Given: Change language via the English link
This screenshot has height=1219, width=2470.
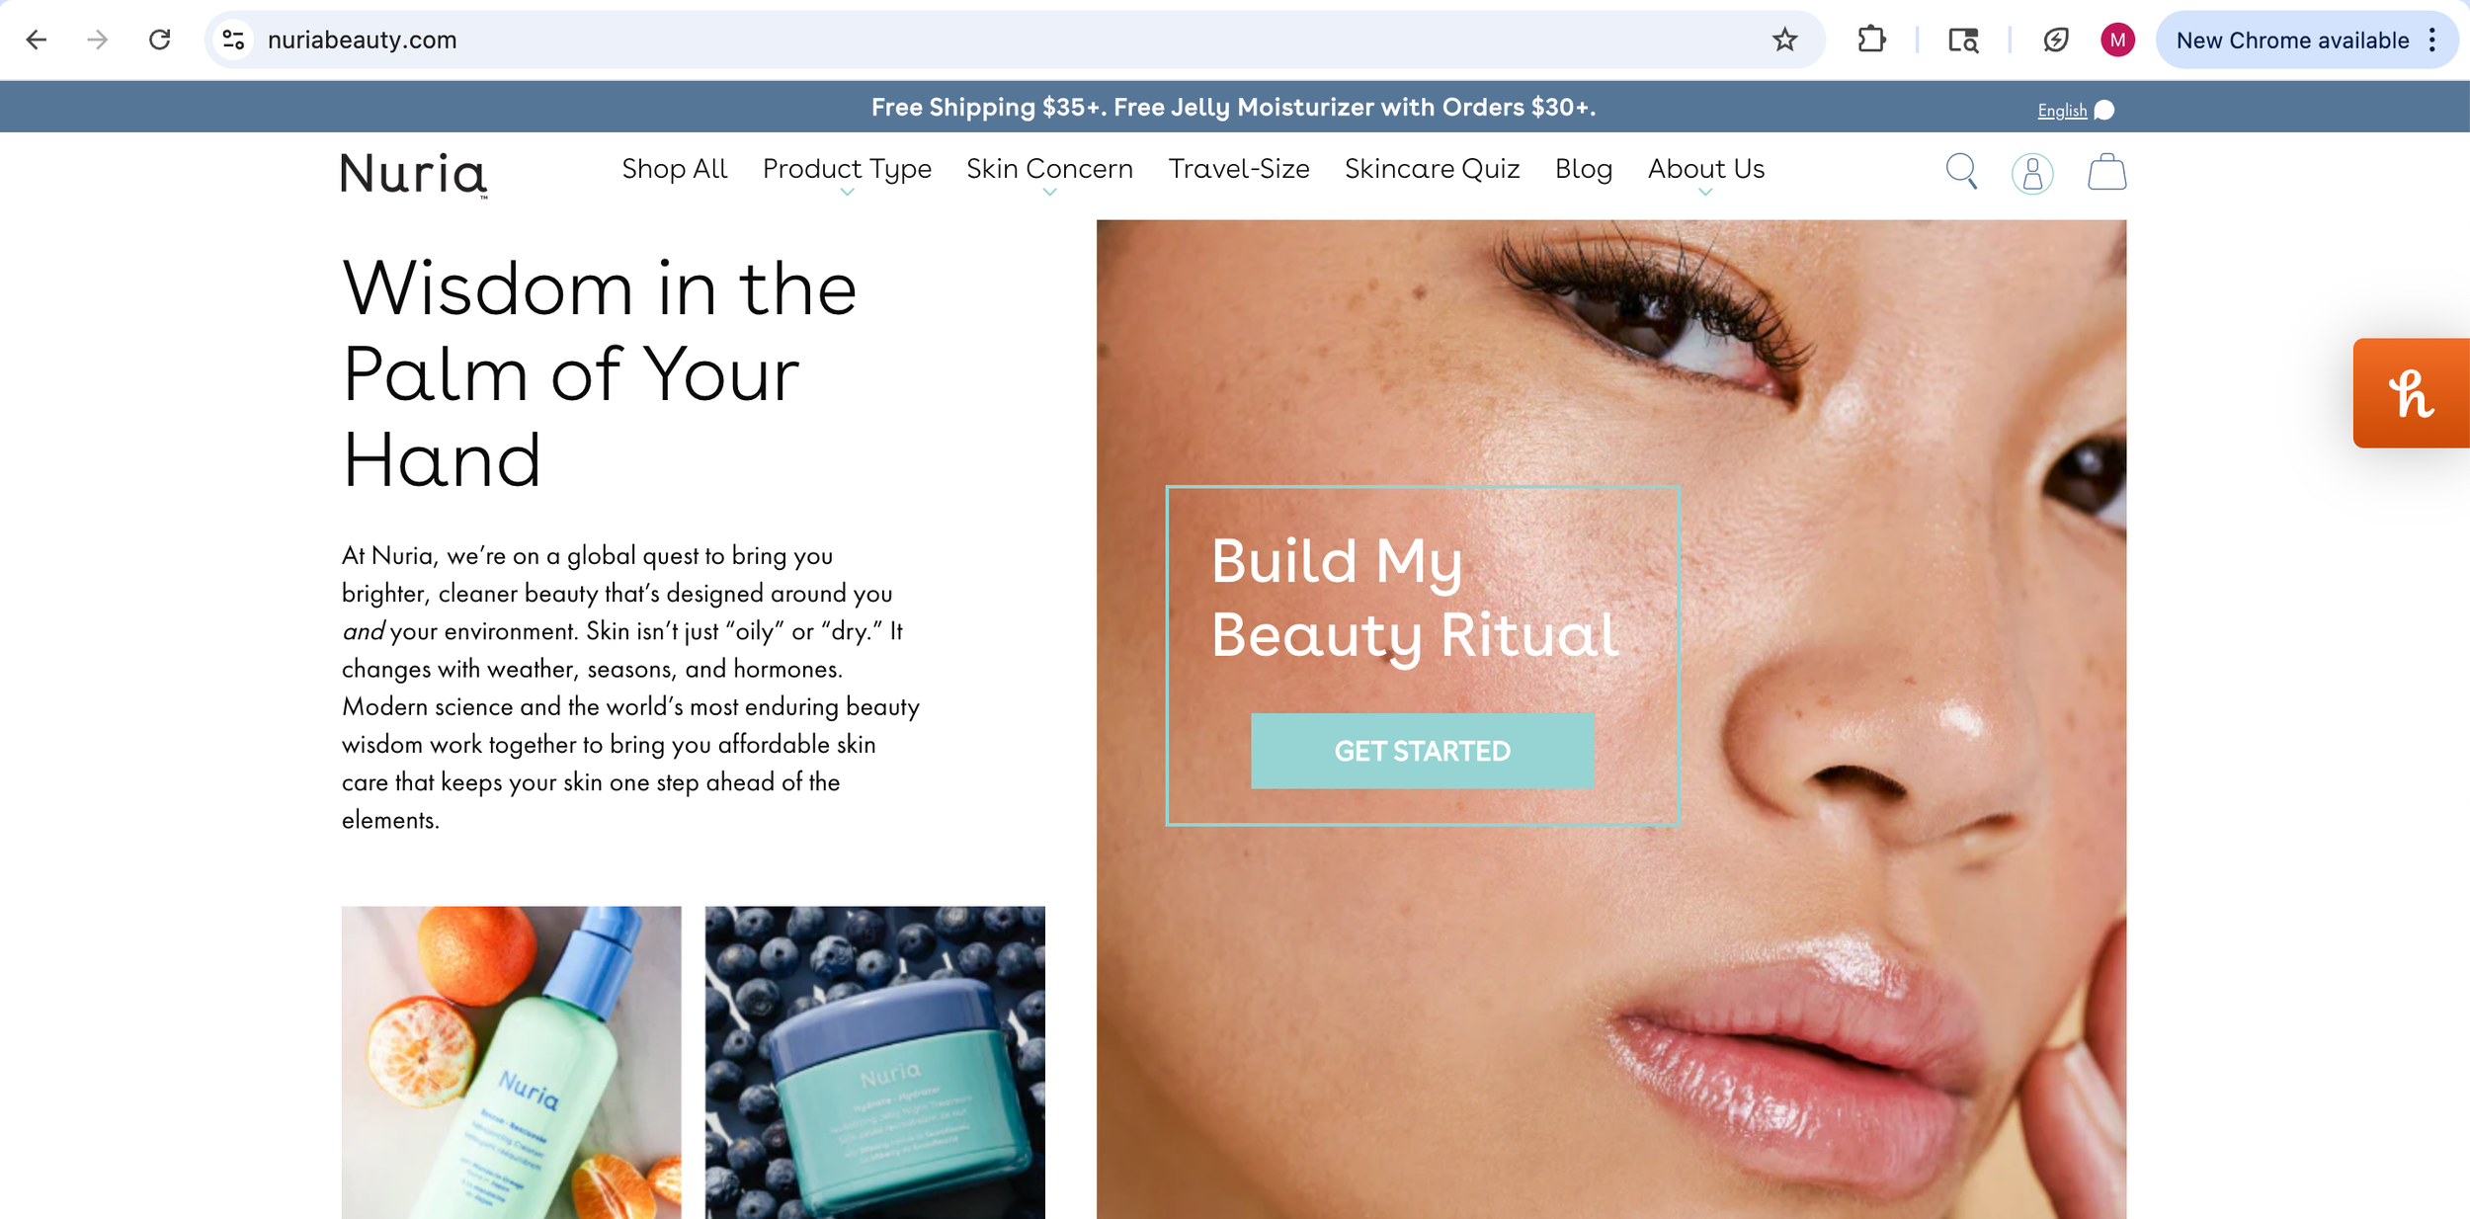Looking at the screenshot, I should point(2062,111).
